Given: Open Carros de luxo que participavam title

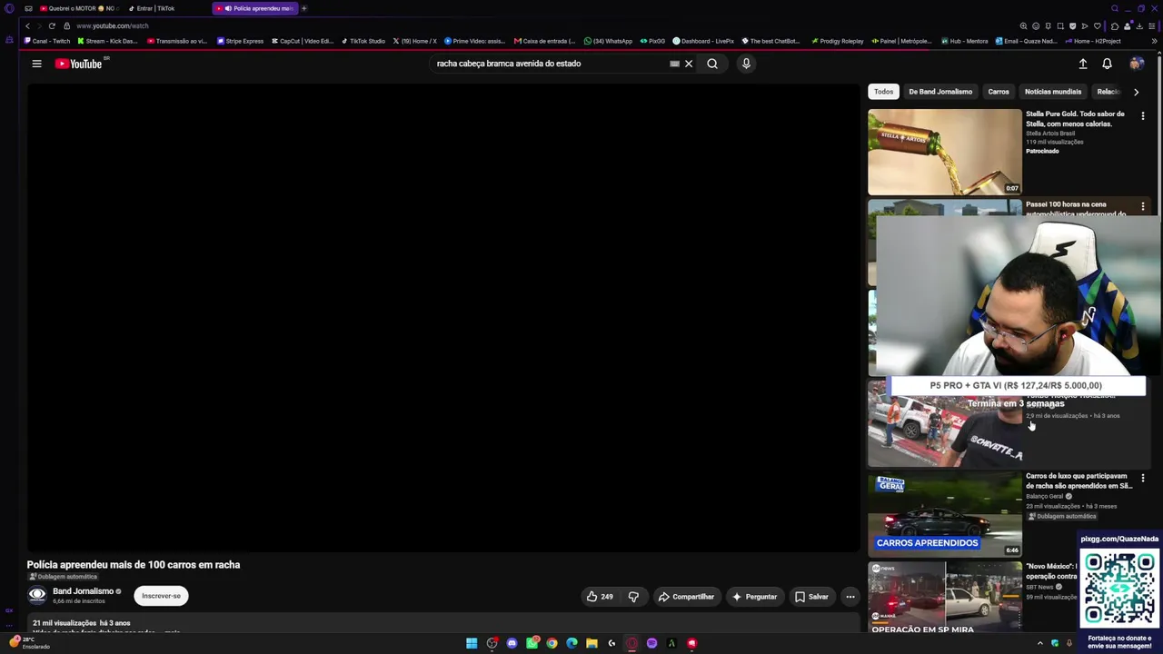Looking at the screenshot, I should tap(1077, 481).
